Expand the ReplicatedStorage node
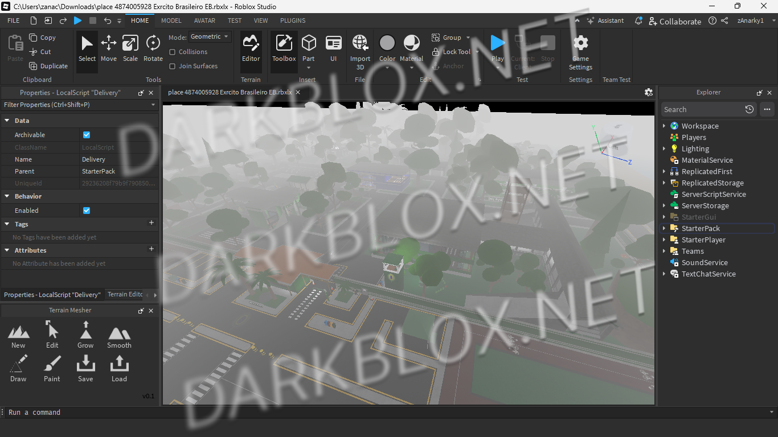 (x=664, y=183)
